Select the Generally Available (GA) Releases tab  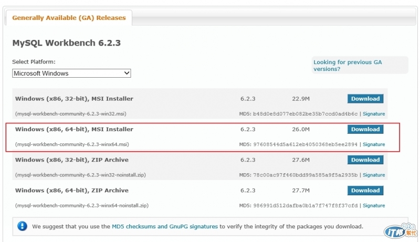point(69,18)
